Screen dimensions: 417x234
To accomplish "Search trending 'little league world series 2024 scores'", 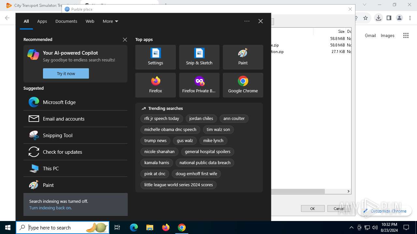I will 179,185.
